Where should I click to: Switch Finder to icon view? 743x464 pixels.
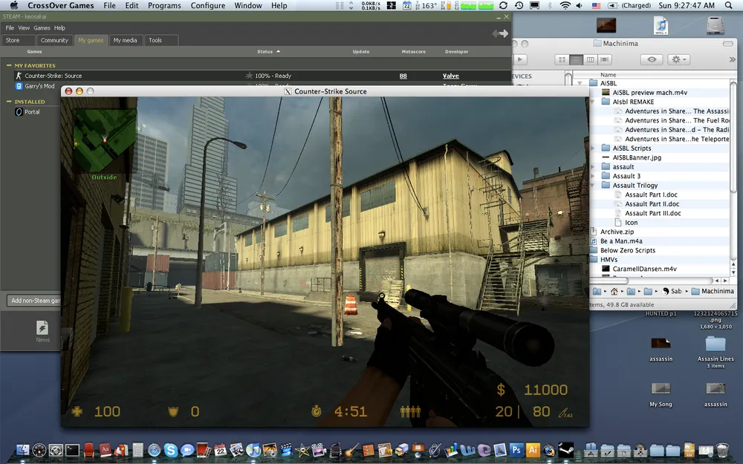562,59
